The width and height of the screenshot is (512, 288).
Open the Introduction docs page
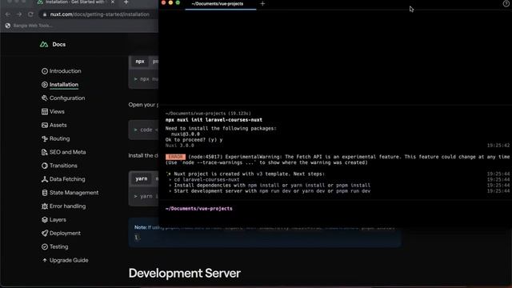65,71
